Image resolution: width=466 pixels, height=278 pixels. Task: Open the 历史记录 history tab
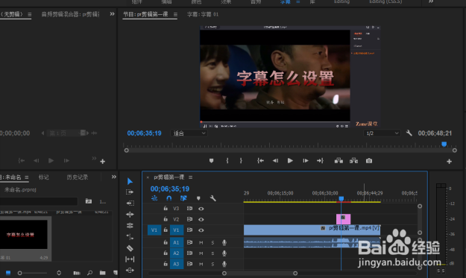tap(78, 177)
